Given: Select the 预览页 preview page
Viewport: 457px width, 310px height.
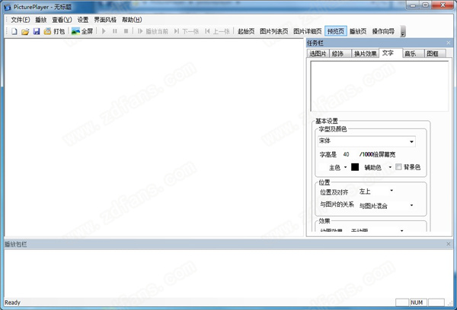Looking at the screenshot, I should tap(336, 31).
